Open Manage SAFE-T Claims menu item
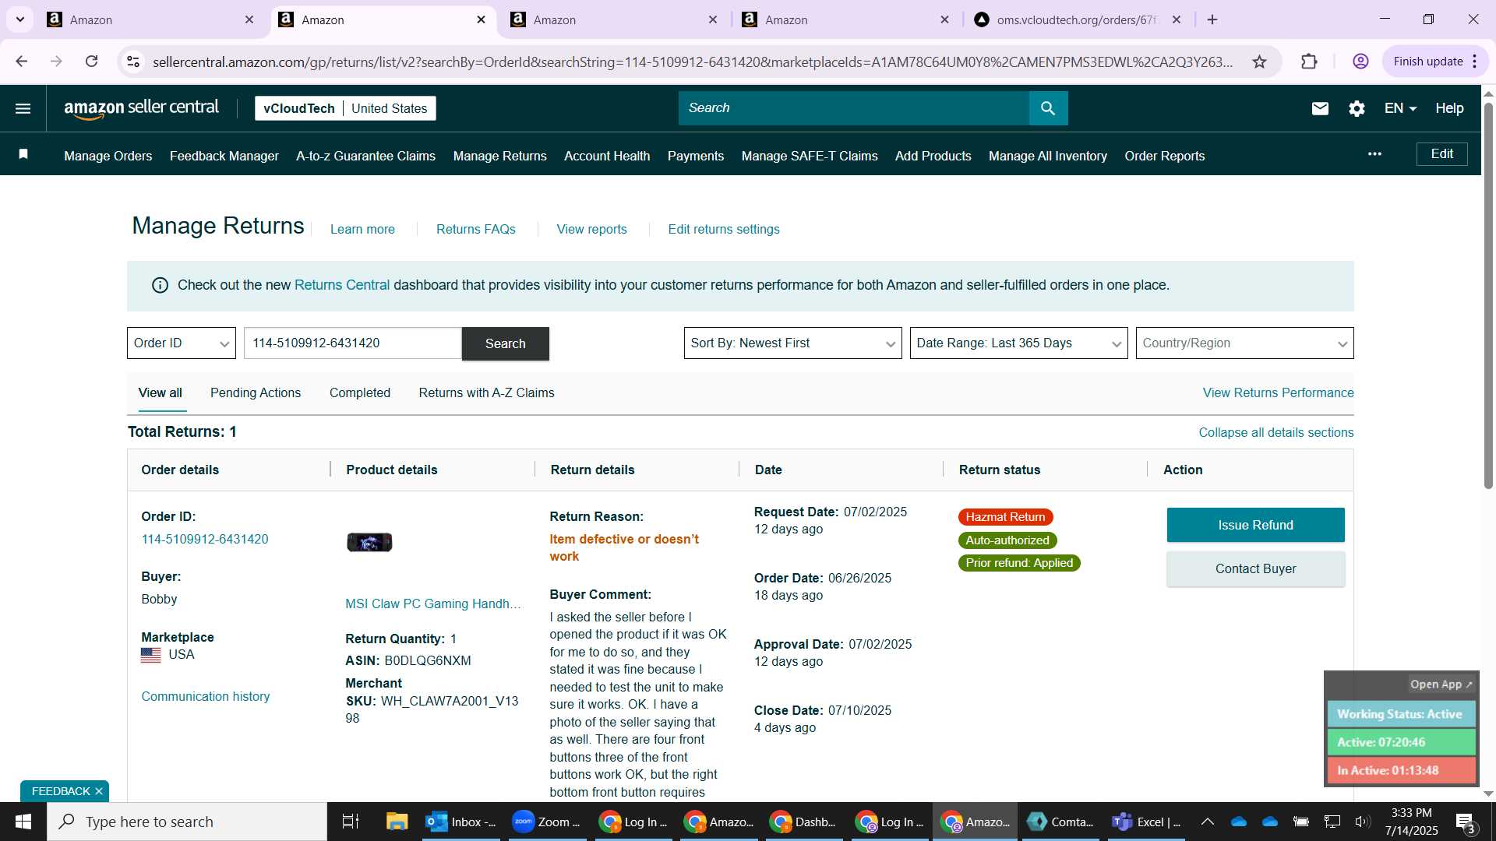 (x=810, y=156)
